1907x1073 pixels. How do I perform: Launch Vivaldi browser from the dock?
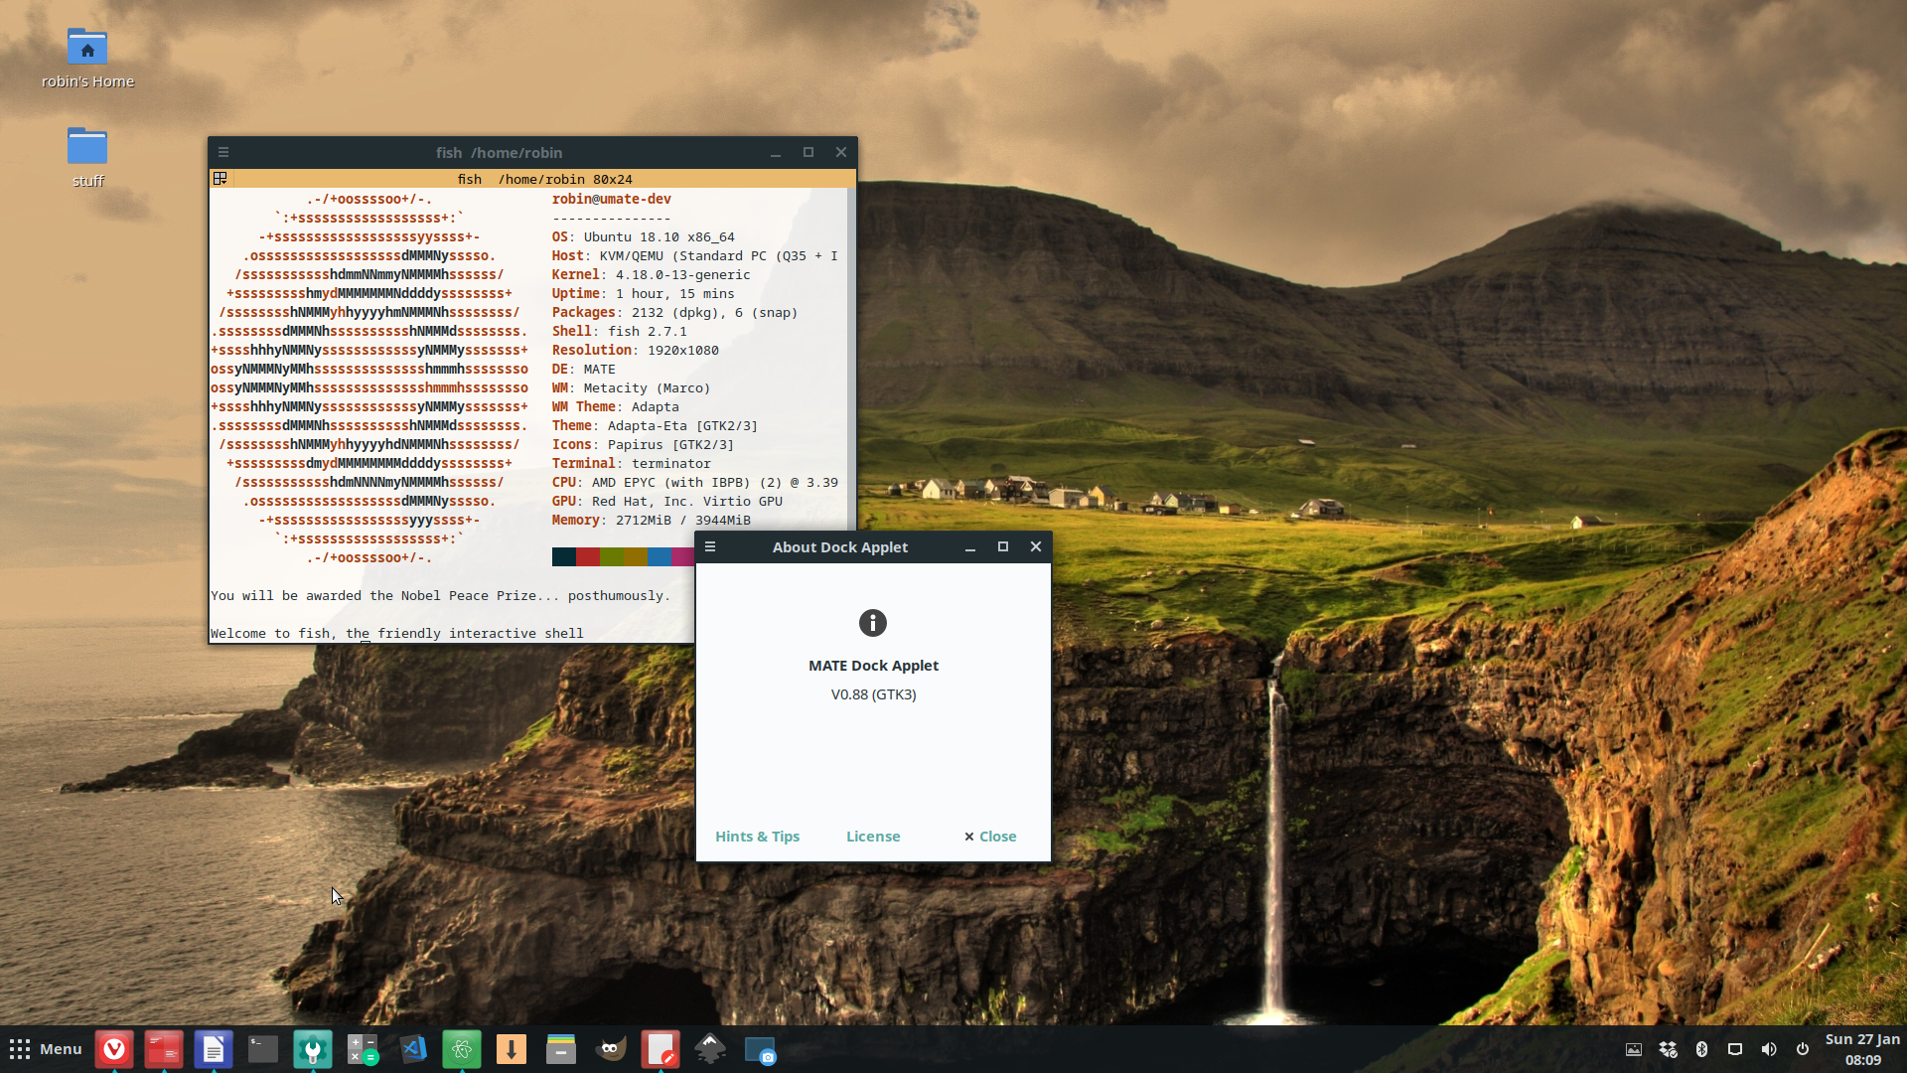114,1049
